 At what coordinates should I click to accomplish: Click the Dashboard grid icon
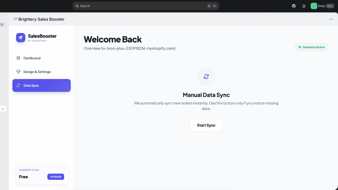tap(18, 58)
